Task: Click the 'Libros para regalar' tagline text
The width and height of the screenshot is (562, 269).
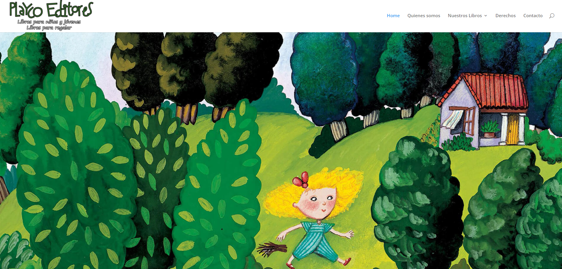Action: click(x=49, y=28)
